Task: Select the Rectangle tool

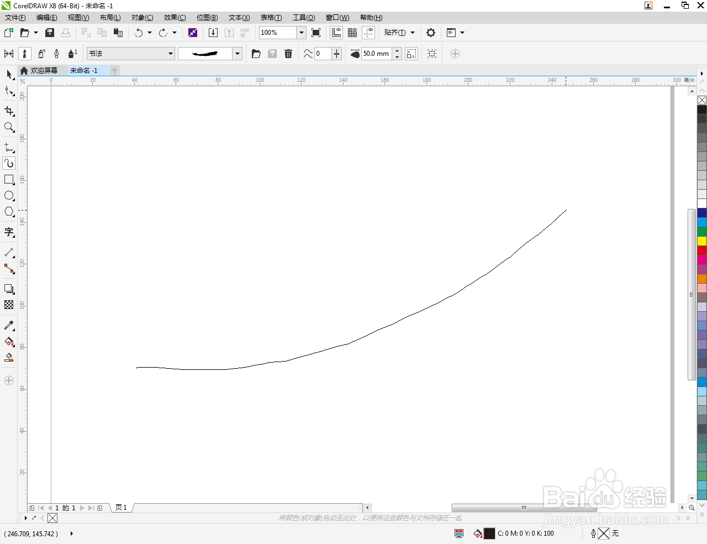Action: 9,180
